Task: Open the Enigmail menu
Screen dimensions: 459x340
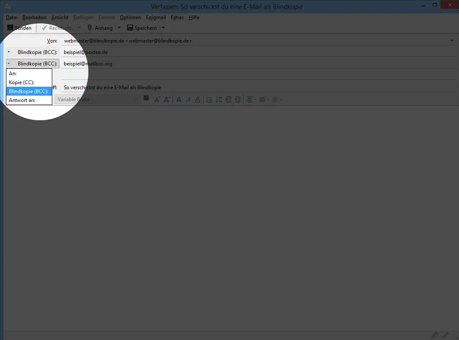Action: tap(156, 17)
